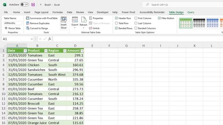Image resolution: width=223 pixels, height=125 pixels.
Task: Expand the Name Box dropdown arrow
Action: coord(32,39)
